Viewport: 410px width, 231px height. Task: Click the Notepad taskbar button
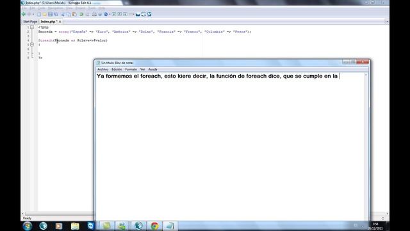[170, 226]
